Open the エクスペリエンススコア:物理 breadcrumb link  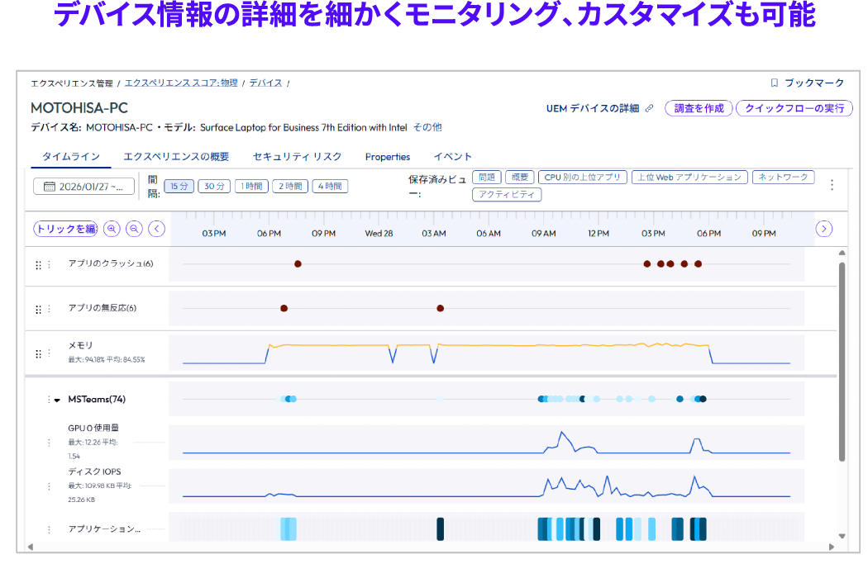(180, 83)
